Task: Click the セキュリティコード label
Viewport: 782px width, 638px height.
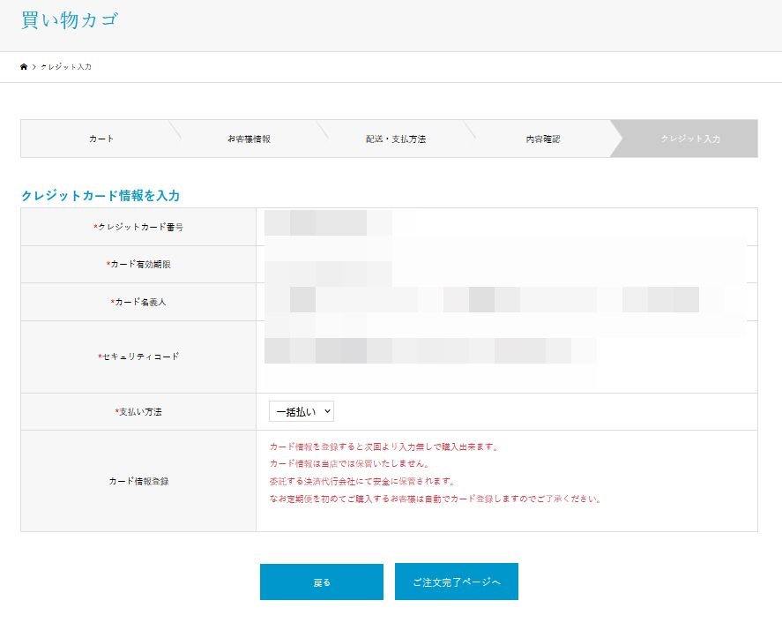Action: click(x=138, y=357)
